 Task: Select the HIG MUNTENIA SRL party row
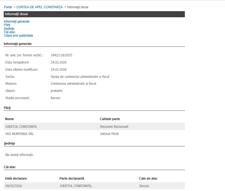coord(19,134)
